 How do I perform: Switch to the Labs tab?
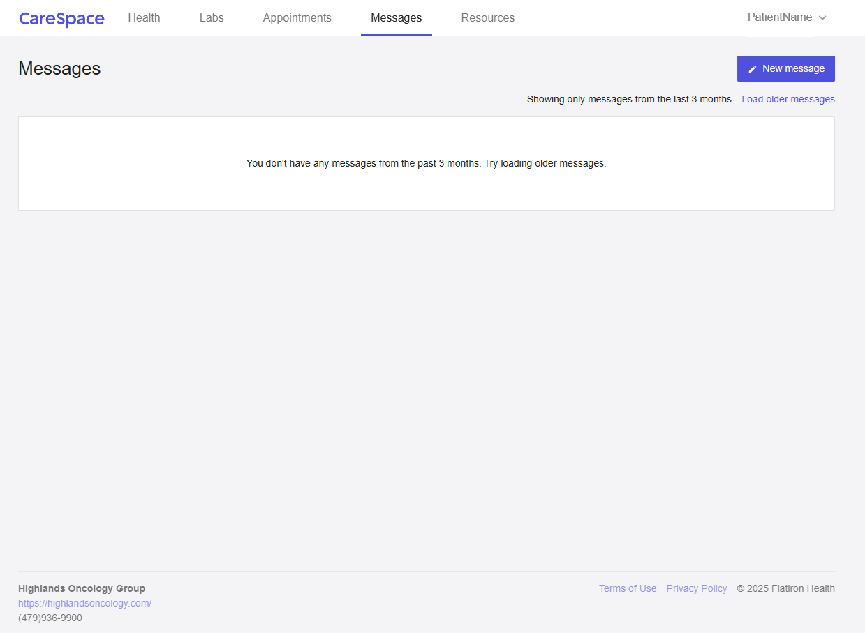click(x=212, y=18)
